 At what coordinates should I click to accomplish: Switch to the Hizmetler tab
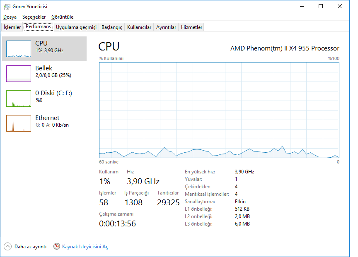point(192,27)
